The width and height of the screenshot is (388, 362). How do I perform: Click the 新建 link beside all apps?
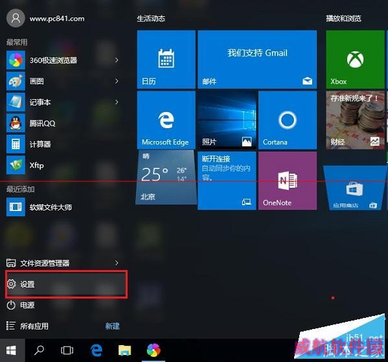(x=112, y=326)
